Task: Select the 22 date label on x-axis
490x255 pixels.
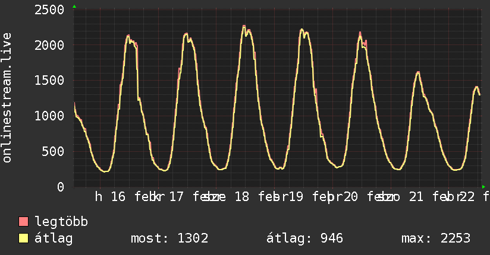Action: tap(467, 197)
